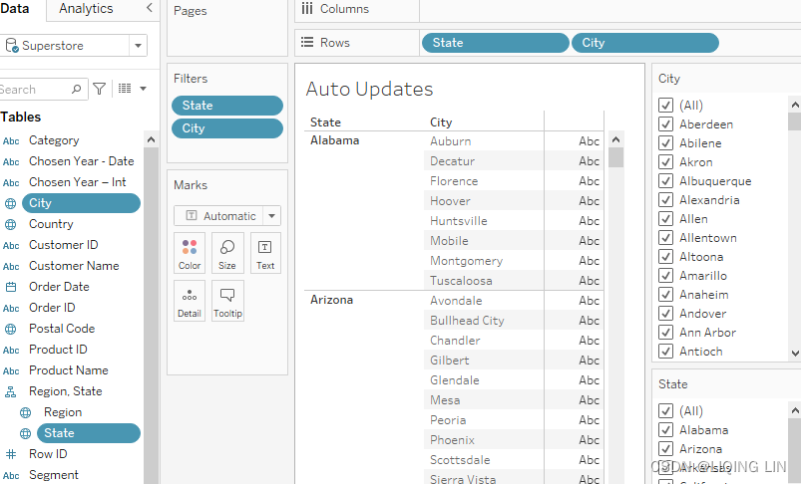Click the Auto Updates worksheet title
The height and width of the screenshot is (484, 801).
[x=369, y=90]
